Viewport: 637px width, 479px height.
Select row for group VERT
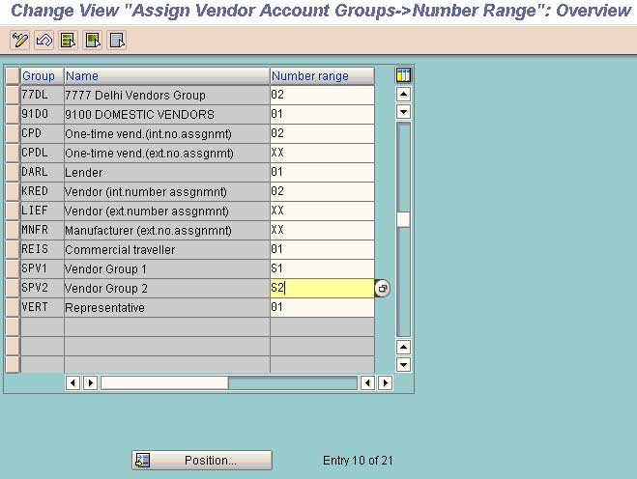pyautogui.click(x=13, y=307)
